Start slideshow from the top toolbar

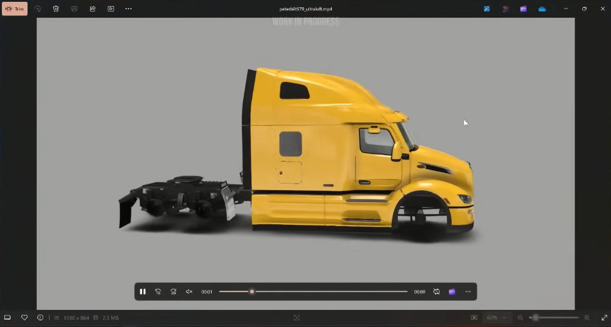[x=111, y=9]
